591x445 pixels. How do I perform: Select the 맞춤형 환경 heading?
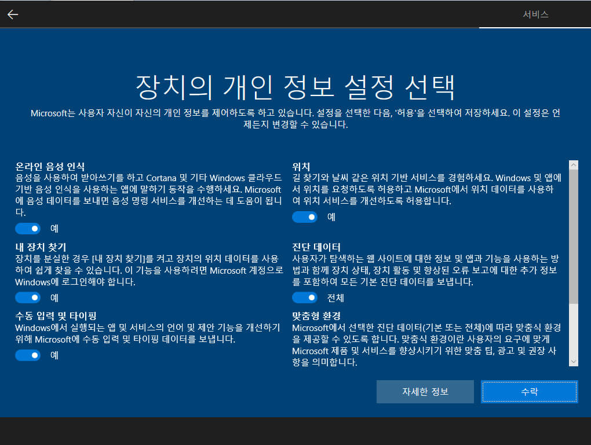point(316,315)
